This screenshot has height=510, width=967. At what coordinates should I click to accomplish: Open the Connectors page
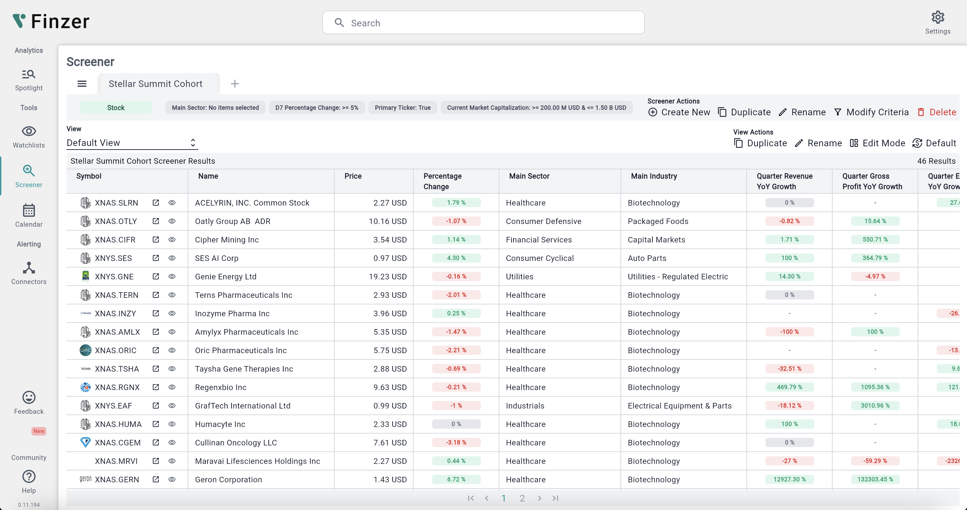tap(29, 273)
